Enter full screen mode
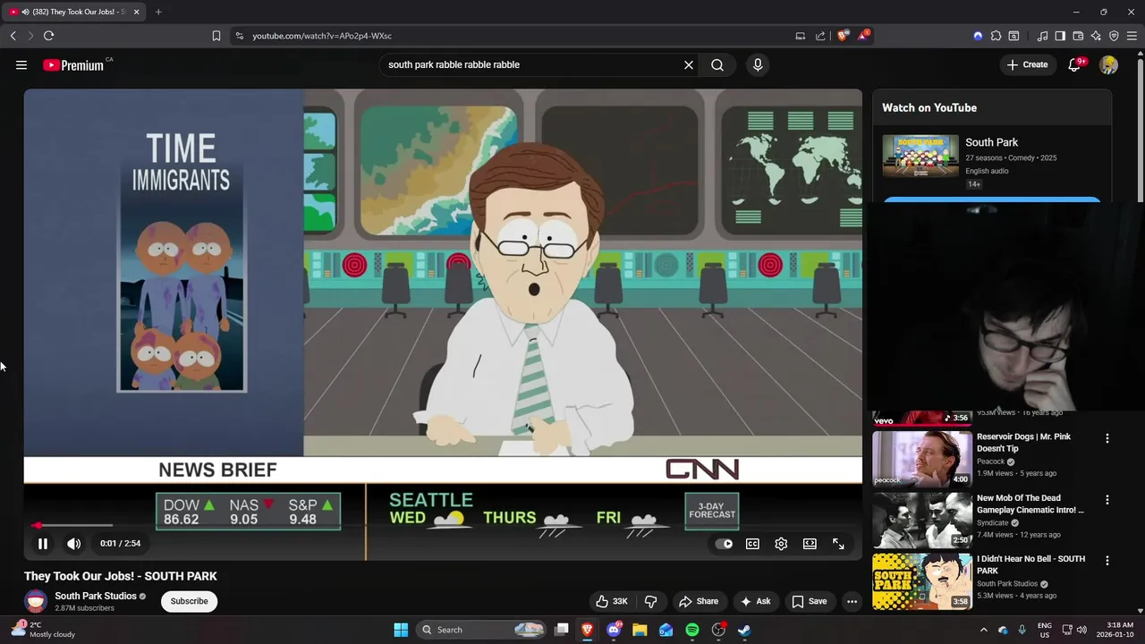Screen dimensions: 1145x644 pos(838,544)
